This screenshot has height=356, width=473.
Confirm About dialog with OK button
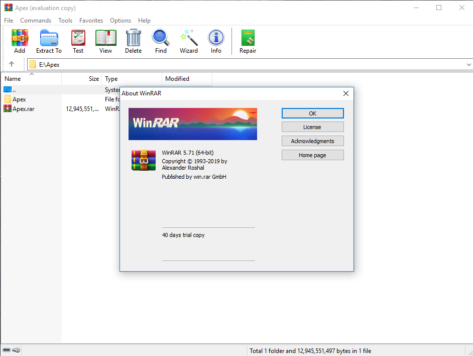(312, 113)
